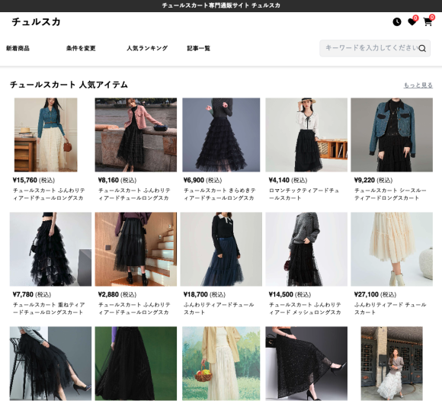Open white tiered skirt by gate image
This screenshot has height=401, width=442.
[392, 364]
